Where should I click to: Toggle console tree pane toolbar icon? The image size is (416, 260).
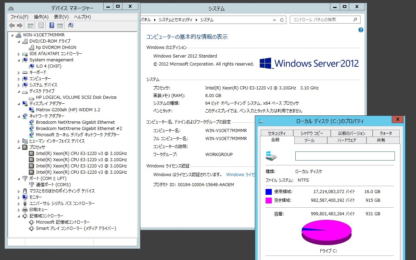coord(31,25)
